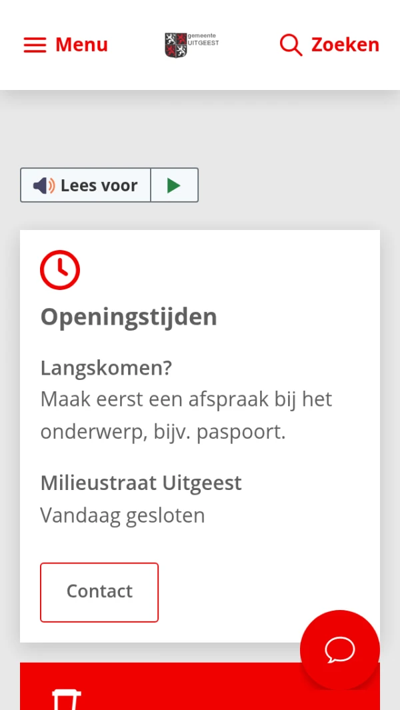Click the white waste bin icon
Viewport: 400px width, 710px height.
coord(67,700)
